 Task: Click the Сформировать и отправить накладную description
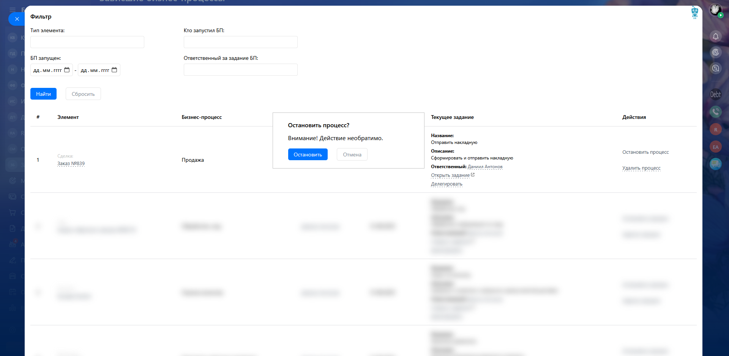(x=472, y=158)
